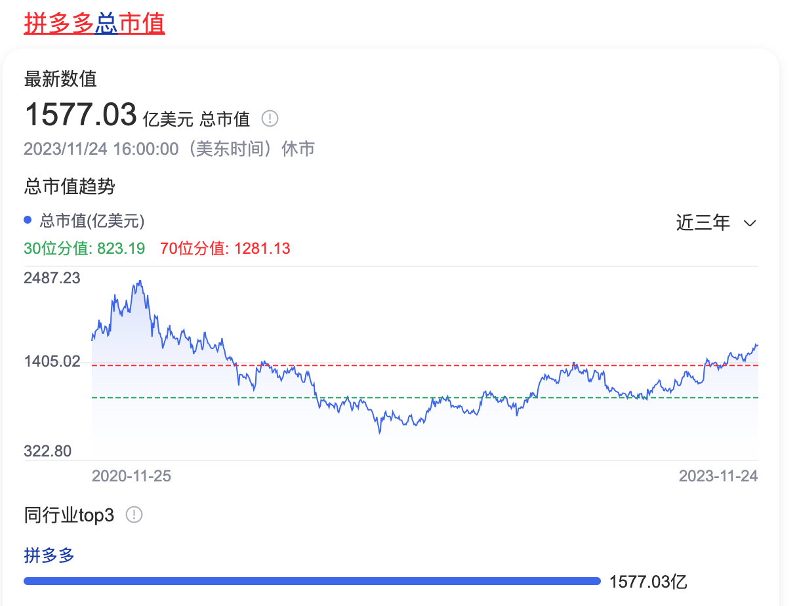Open the 近三年 time range dropdown
Screen dimensions: 799x606
coord(716,223)
